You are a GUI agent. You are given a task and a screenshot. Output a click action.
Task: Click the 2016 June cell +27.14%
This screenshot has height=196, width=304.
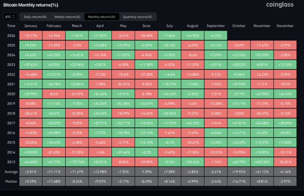(x=146, y=133)
